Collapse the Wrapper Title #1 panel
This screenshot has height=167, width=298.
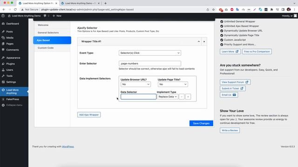coord(199,41)
